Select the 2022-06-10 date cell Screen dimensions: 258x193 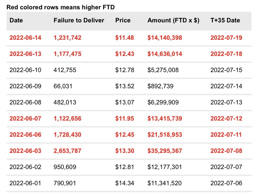coord(25,70)
